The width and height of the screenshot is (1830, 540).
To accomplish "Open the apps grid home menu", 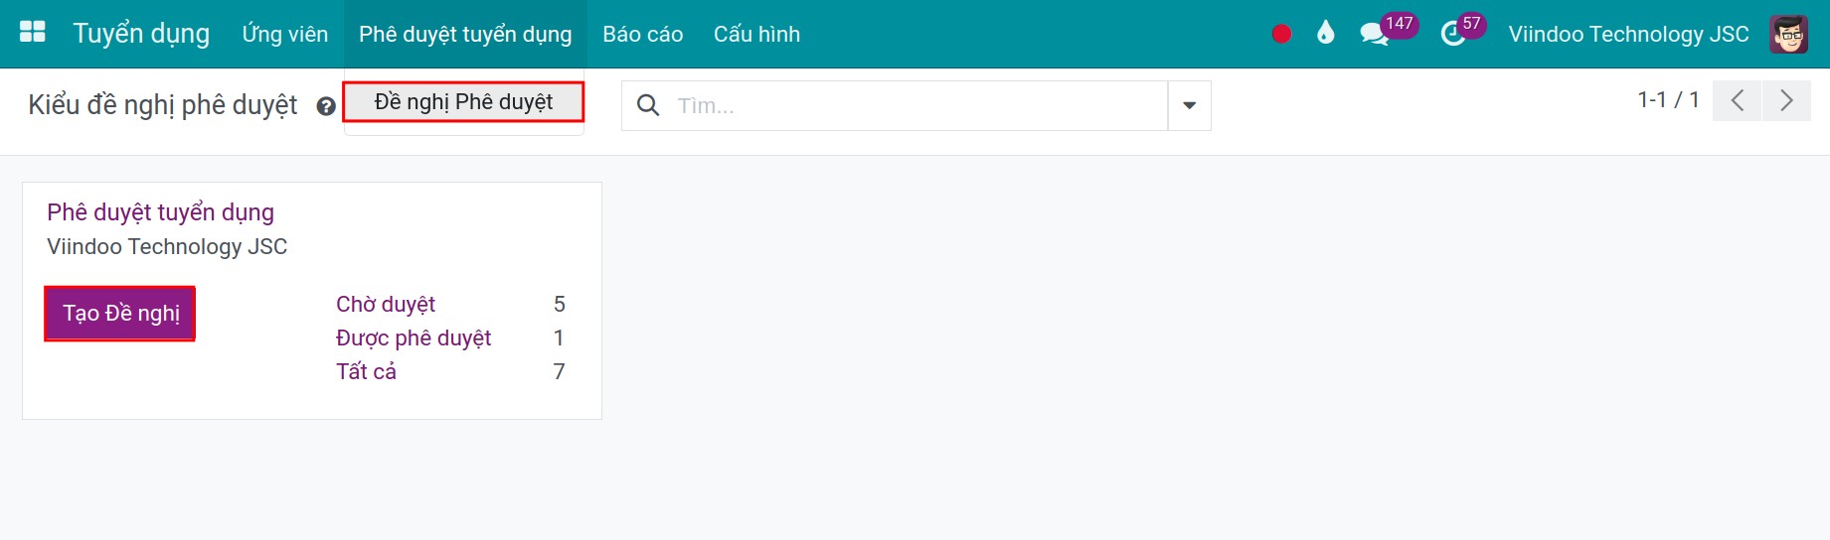I will (33, 33).
